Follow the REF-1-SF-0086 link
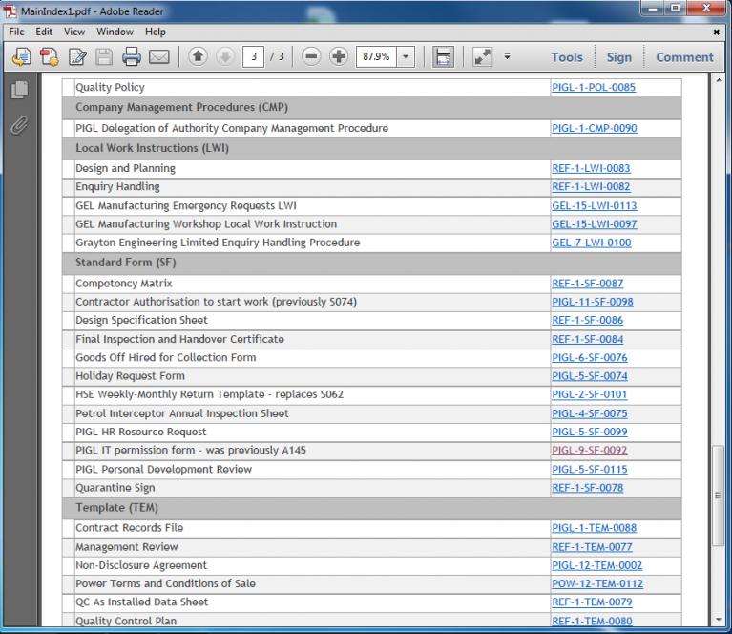 click(588, 321)
